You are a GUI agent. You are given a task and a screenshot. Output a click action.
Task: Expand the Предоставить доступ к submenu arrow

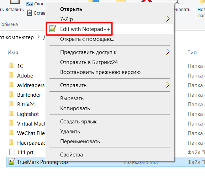click(x=168, y=52)
